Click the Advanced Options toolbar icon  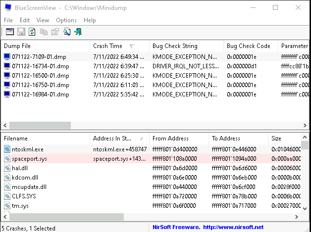click(x=10, y=32)
